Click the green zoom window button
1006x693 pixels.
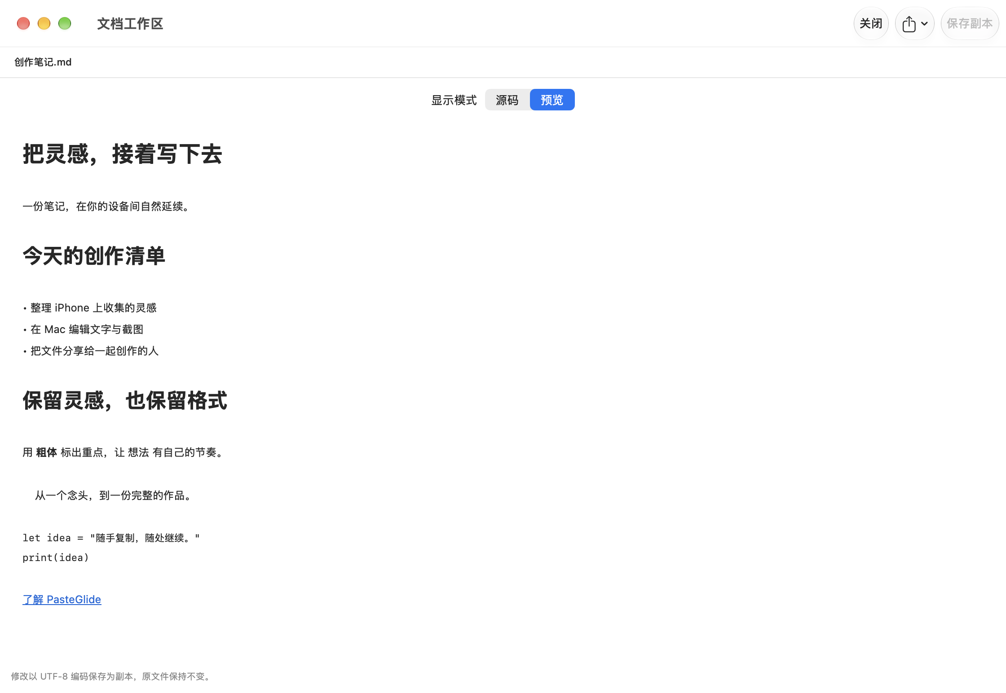coord(65,23)
